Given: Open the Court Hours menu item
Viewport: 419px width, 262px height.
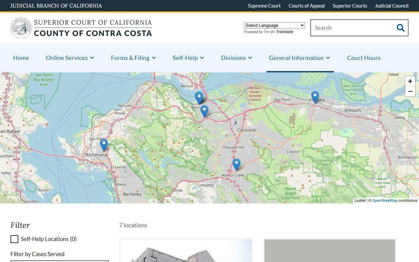Looking at the screenshot, I should (x=364, y=58).
